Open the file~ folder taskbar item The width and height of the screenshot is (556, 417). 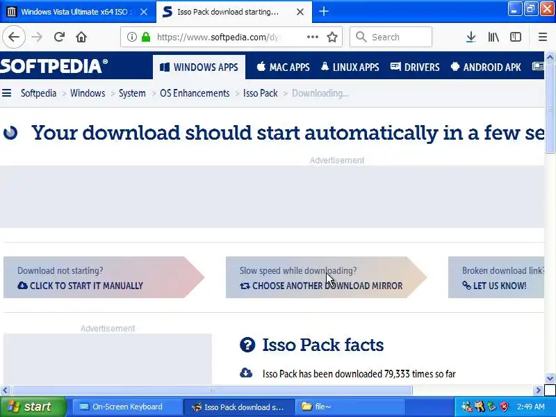(350, 407)
